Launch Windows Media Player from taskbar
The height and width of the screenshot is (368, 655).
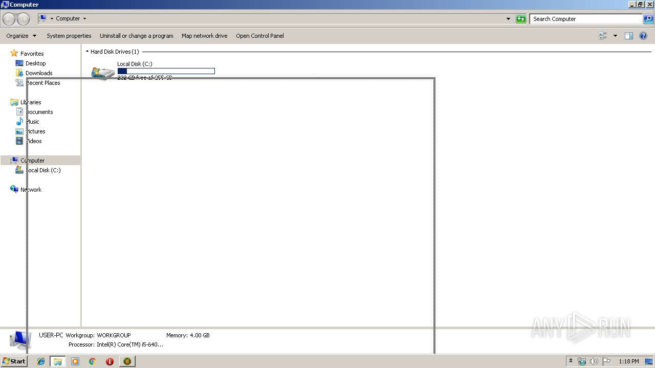[x=75, y=361]
